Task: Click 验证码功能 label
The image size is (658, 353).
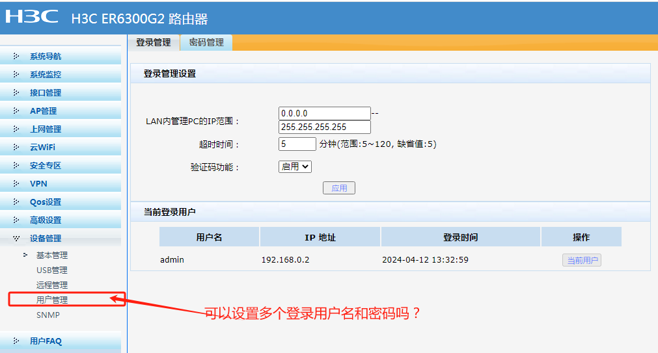Action: click(x=215, y=167)
